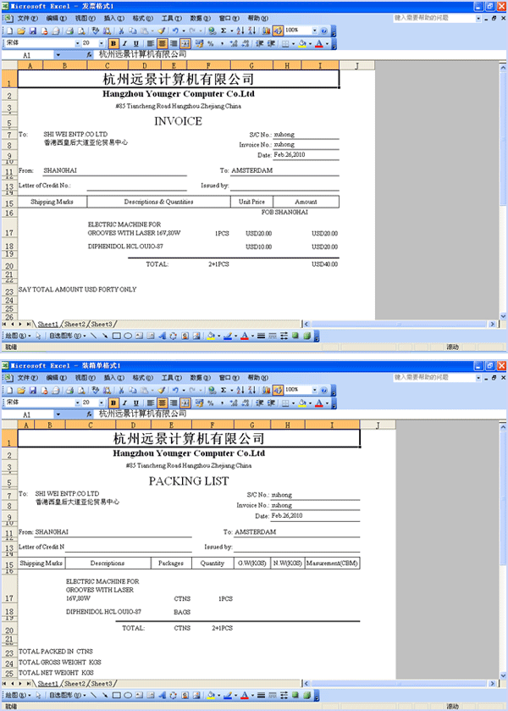Open 绘图 menu in packing list drawing toolbar

tap(18, 695)
